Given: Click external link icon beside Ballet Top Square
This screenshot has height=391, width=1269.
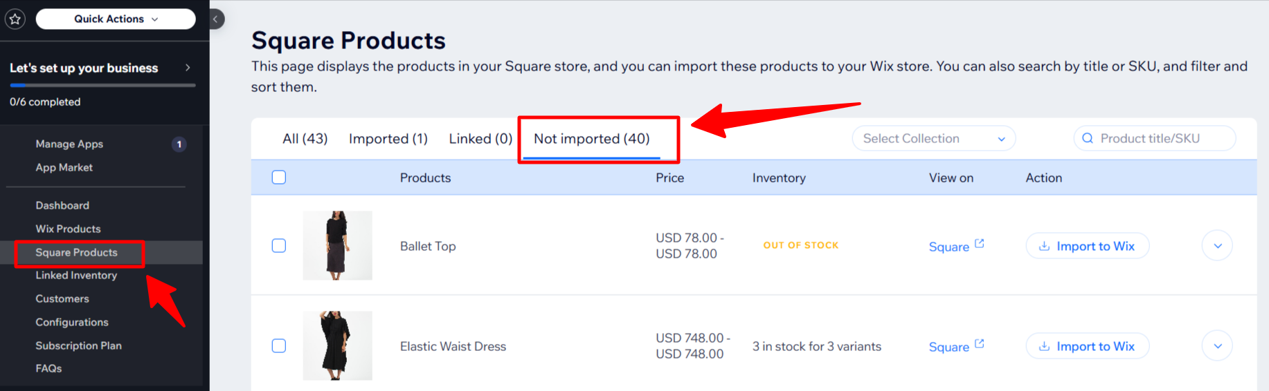Looking at the screenshot, I should [x=979, y=244].
